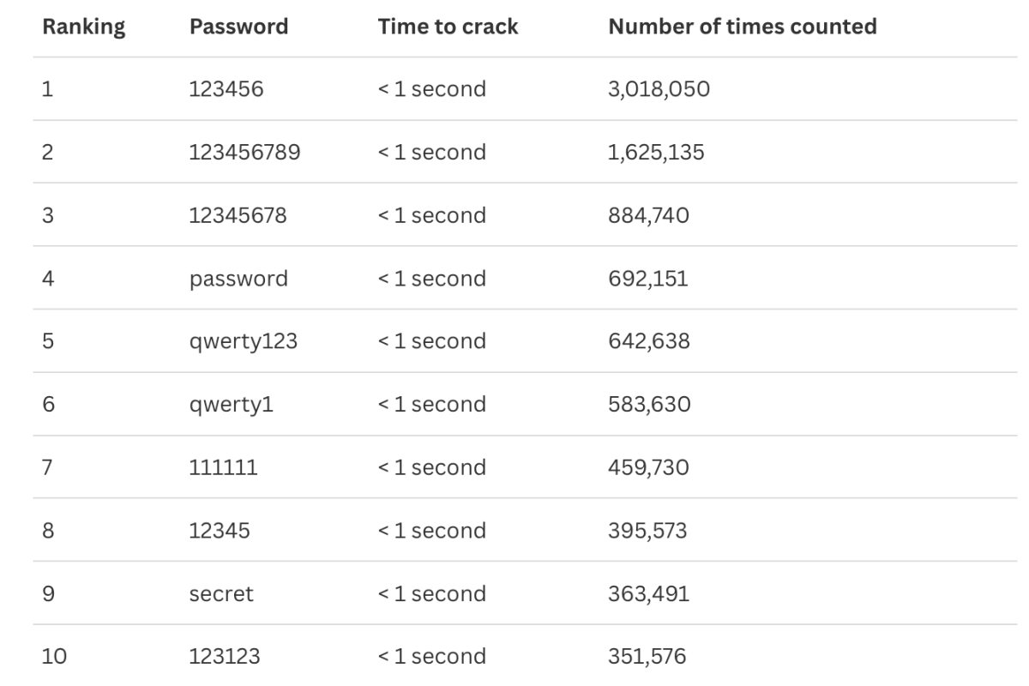Click ranking number 10
Screen dimensions: 1029x686
pyautogui.click(x=54, y=657)
